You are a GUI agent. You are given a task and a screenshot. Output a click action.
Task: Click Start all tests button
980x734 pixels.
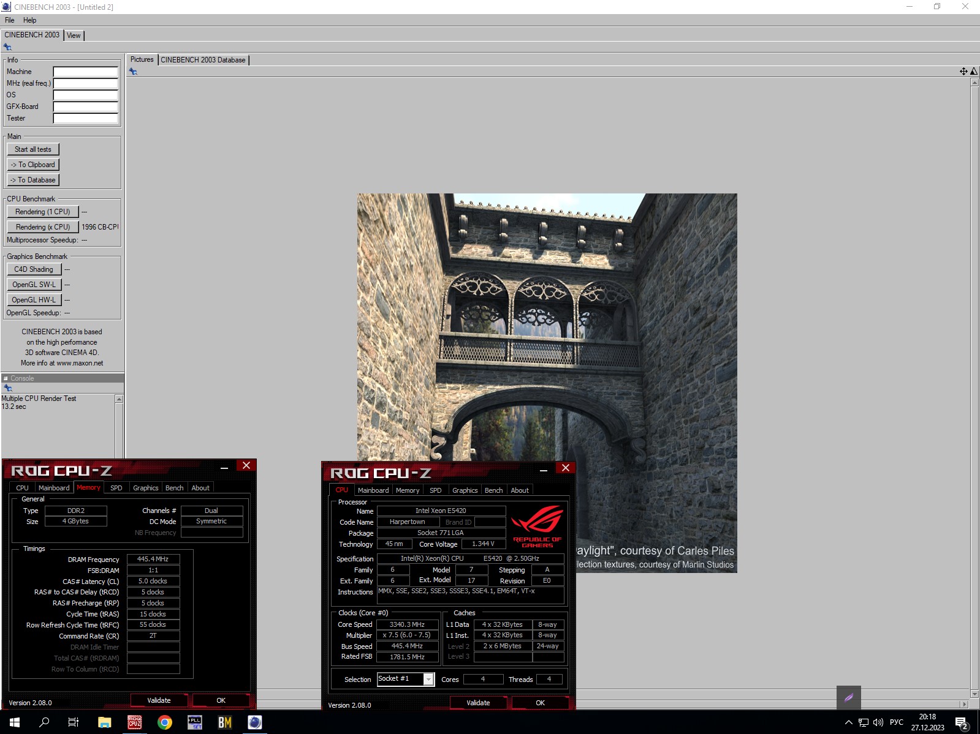point(33,149)
